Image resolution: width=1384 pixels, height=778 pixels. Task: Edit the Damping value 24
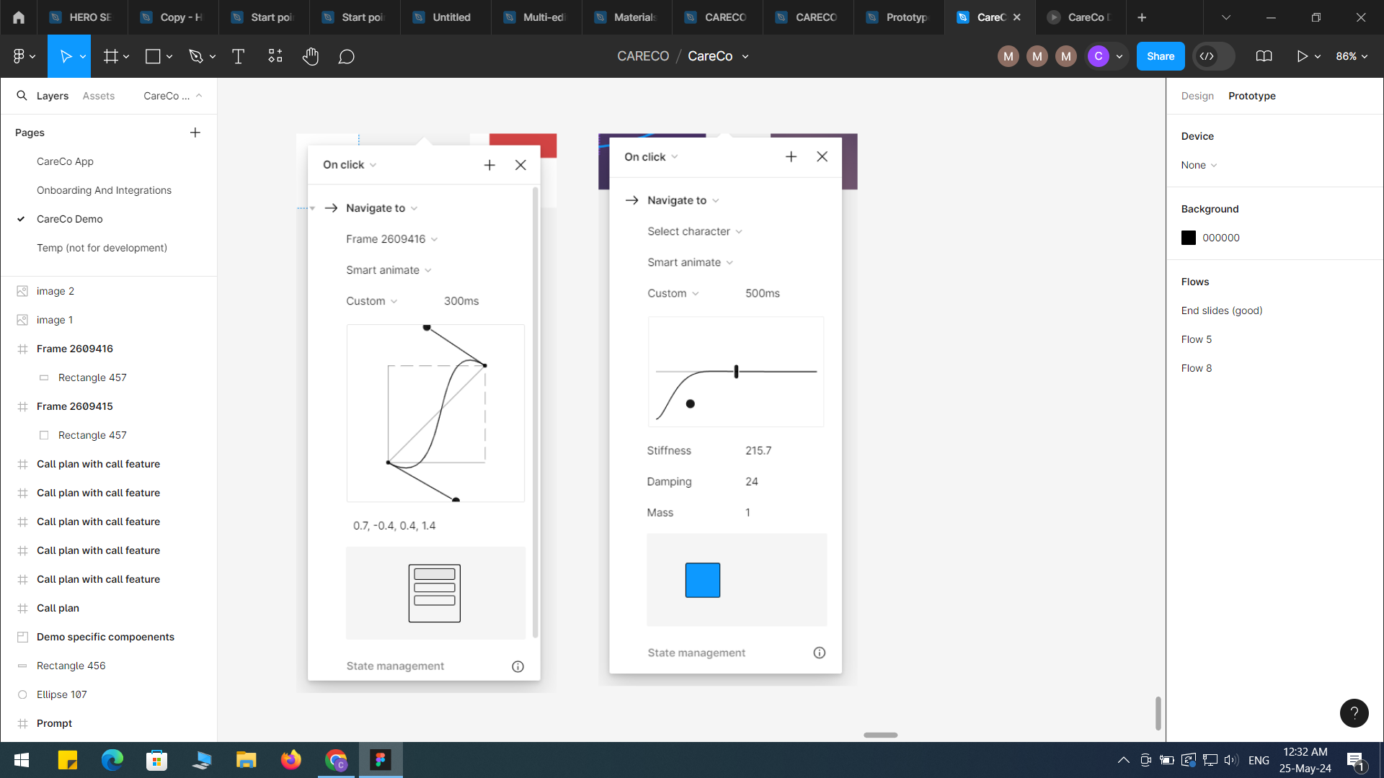tap(751, 482)
